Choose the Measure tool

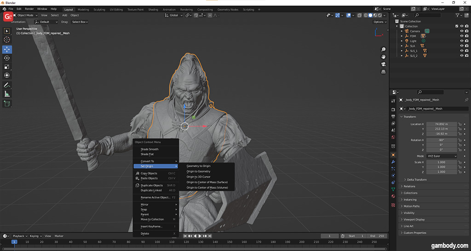coord(7,94)
